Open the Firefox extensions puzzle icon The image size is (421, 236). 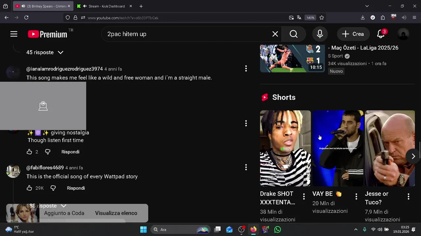tap(383, 18)
